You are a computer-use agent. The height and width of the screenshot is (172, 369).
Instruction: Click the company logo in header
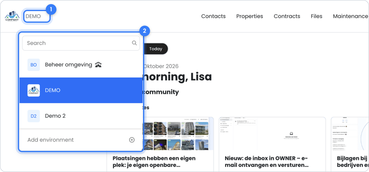[12, 16]
